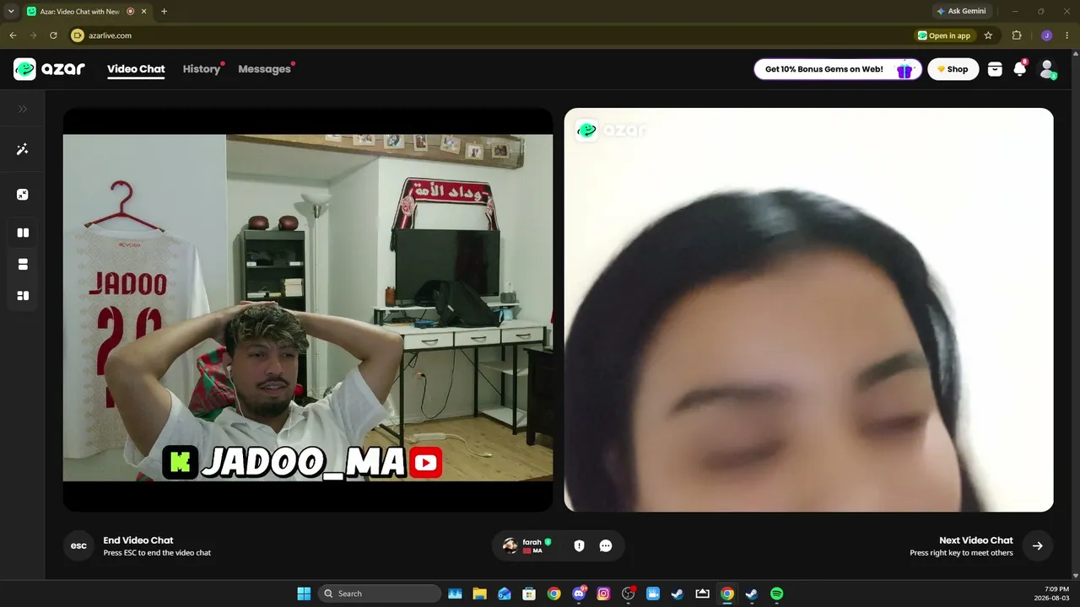Expand the left sidebar with the double chevron
Image resolution: width=1080 pixels, height=607 pixels.
(x=23, y=109)
